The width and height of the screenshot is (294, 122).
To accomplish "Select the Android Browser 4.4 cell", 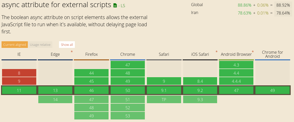I will (x=236, y=73).
